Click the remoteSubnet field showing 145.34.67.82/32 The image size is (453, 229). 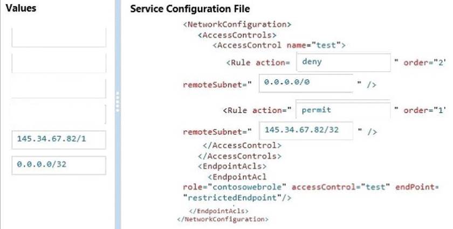click(x=305, y=131)
